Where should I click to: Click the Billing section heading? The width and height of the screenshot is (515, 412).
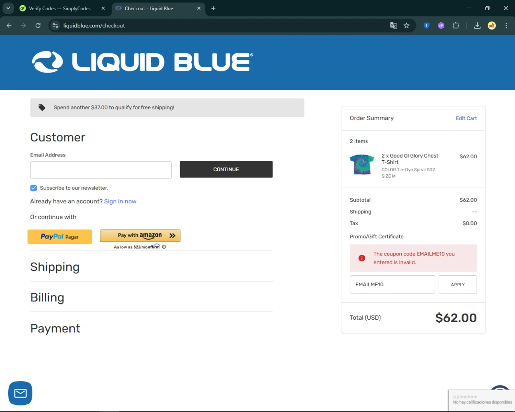[x=47, y=297]
